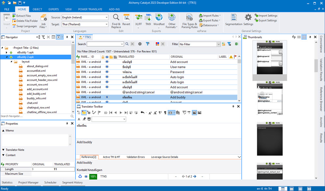
Task: Open the Segment History tab
Action: click(x=72, y=182)
